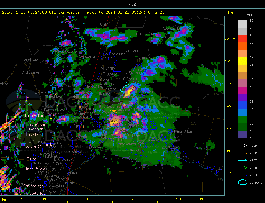Click the 'Capdevila' place label
This screenshot has height=203, width=265.
click(x=87, y=57)
